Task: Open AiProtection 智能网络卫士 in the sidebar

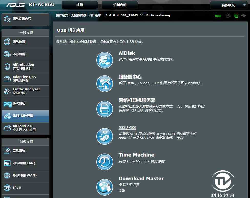Action: click(26, 67)
